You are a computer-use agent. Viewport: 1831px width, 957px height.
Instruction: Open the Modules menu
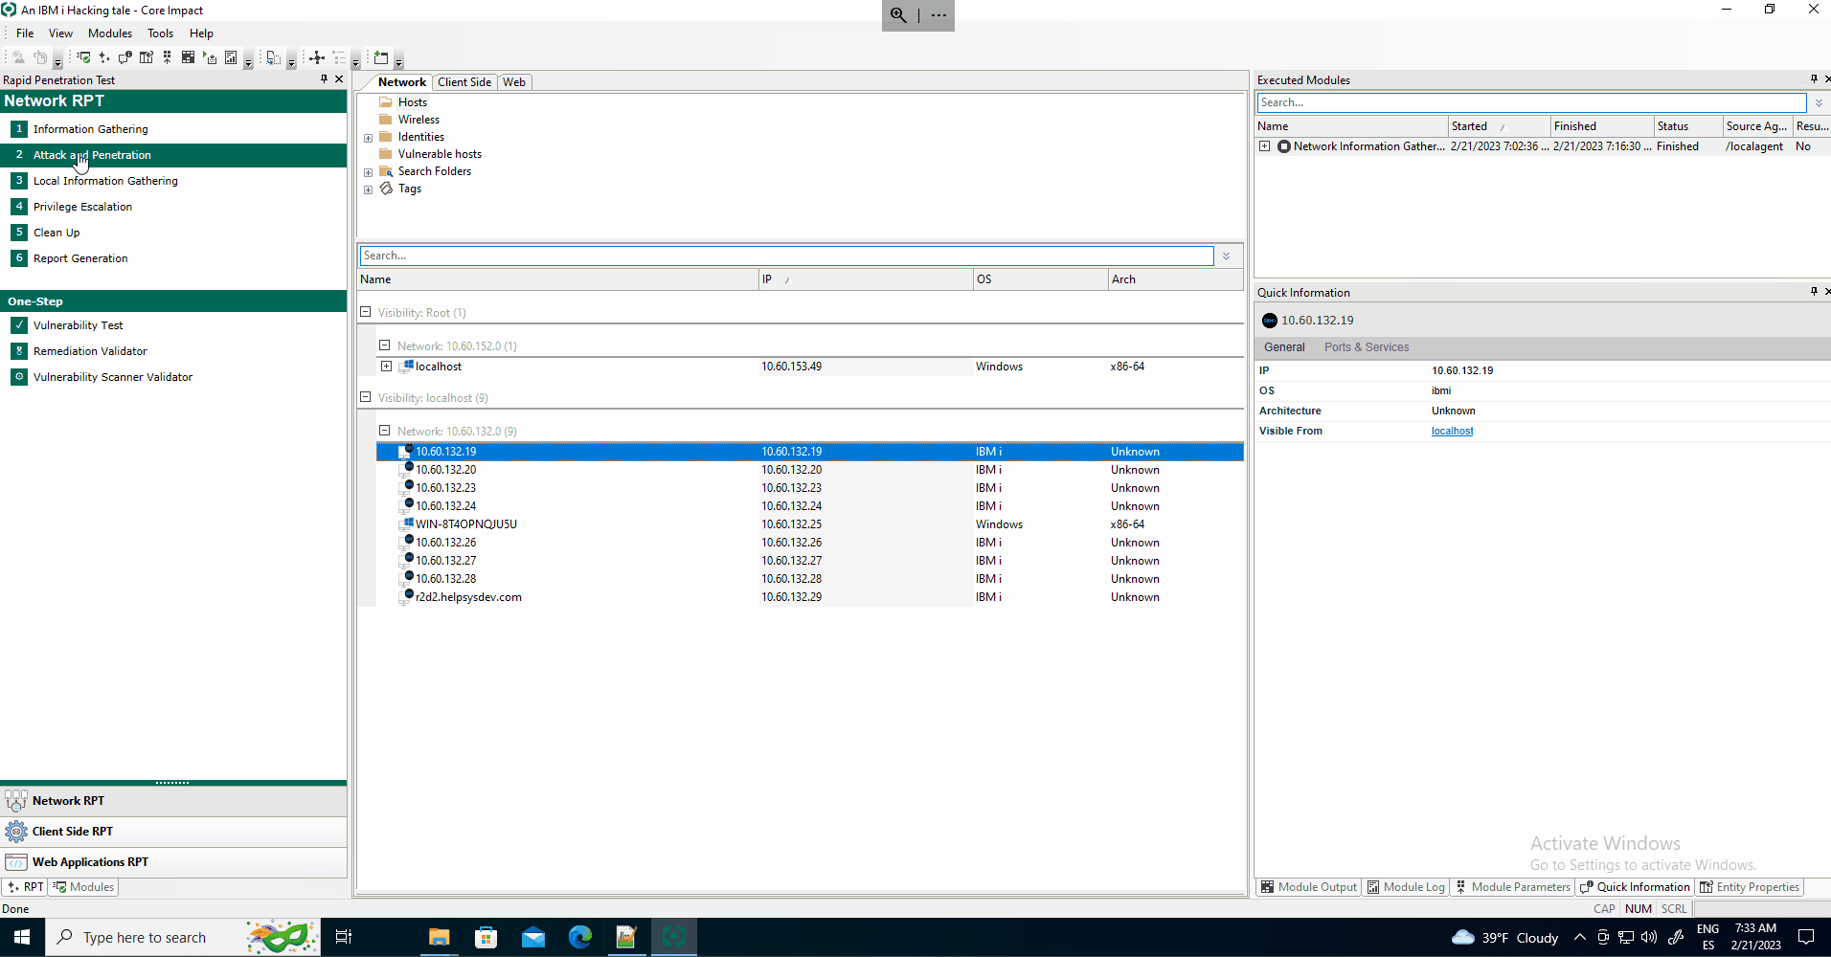coord(110,33)
